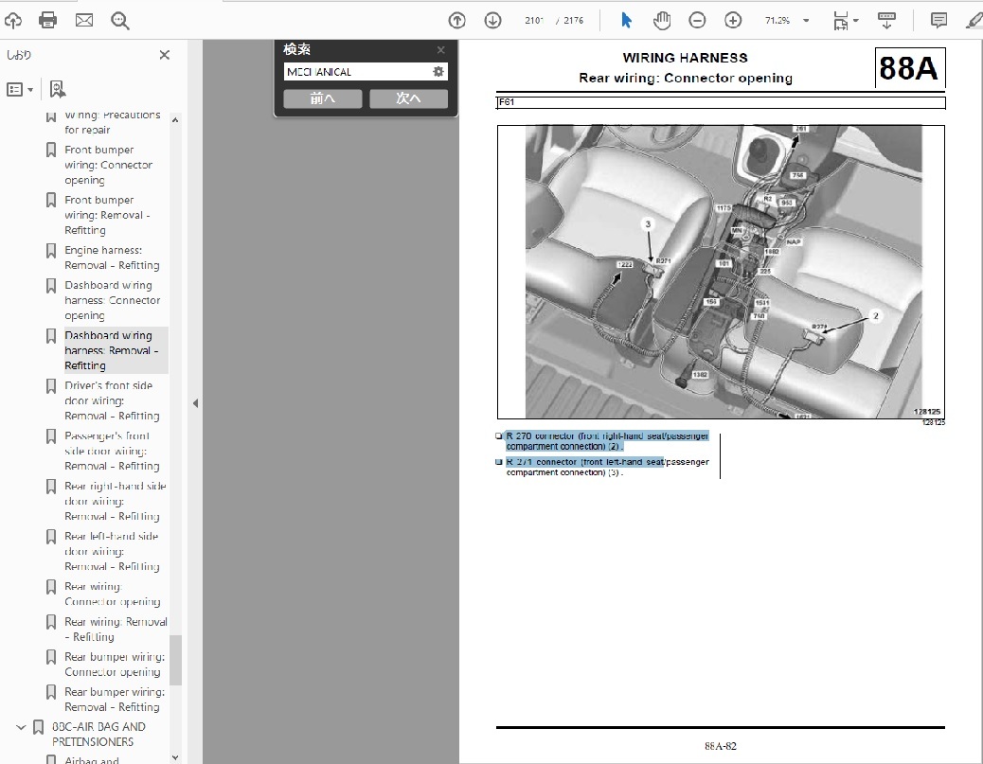Click the print icon in toolbar
This screenshot has width=983, height=764.
[x=48, y=20]
